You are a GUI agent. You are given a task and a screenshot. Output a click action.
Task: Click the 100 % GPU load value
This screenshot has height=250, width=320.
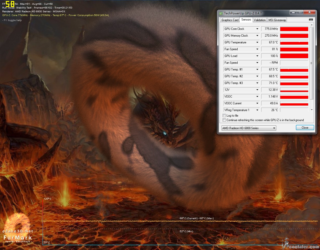(x=270, y=56)
